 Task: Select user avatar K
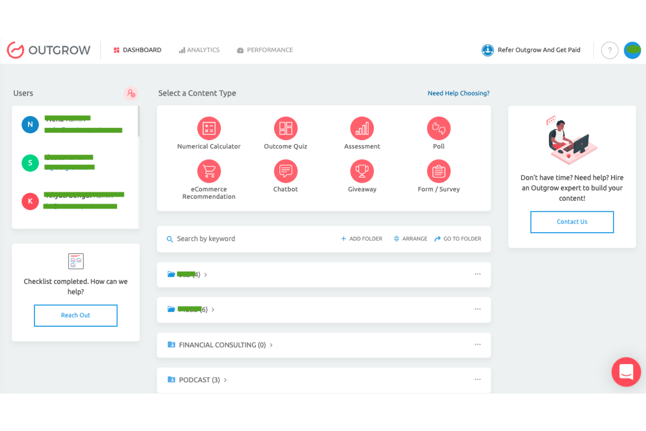tap(30, 201)
